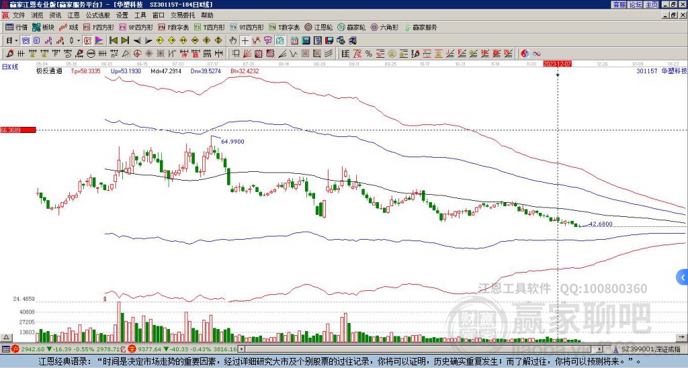Switch to K线 candlestick chart
The width and height of the screenshot is (688, 368).
click(69, 27)
